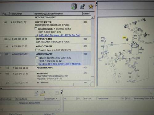Click the highlighted 110 callout in diagram
This screenshot has width=154, height=115.
(124, 38)
